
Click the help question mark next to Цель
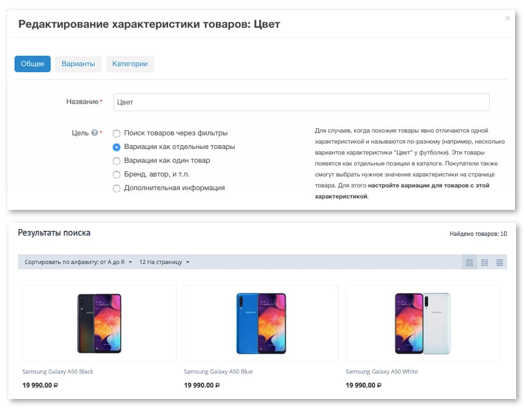94,133
